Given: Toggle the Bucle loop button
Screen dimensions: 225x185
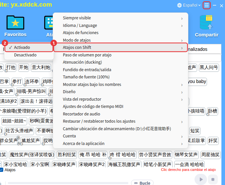Looking at the screenshot, I should (x=142, y=183).
